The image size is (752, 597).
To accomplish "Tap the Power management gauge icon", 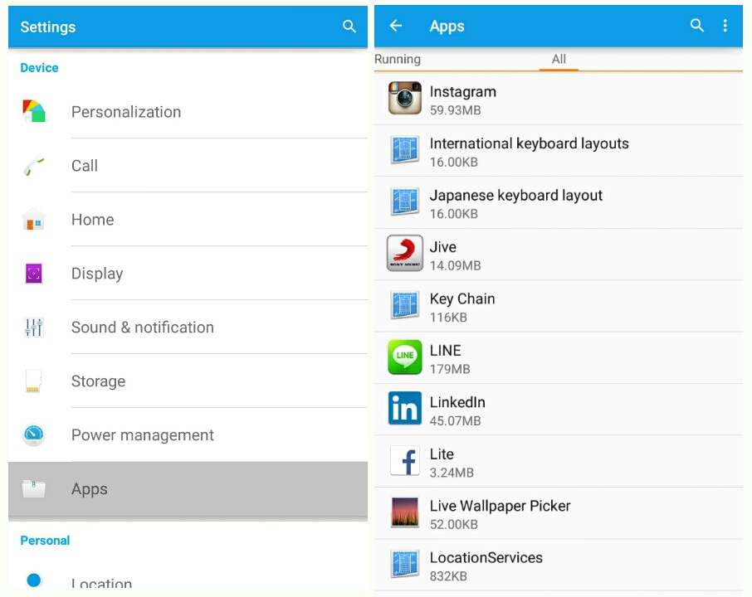I will 33,434.
